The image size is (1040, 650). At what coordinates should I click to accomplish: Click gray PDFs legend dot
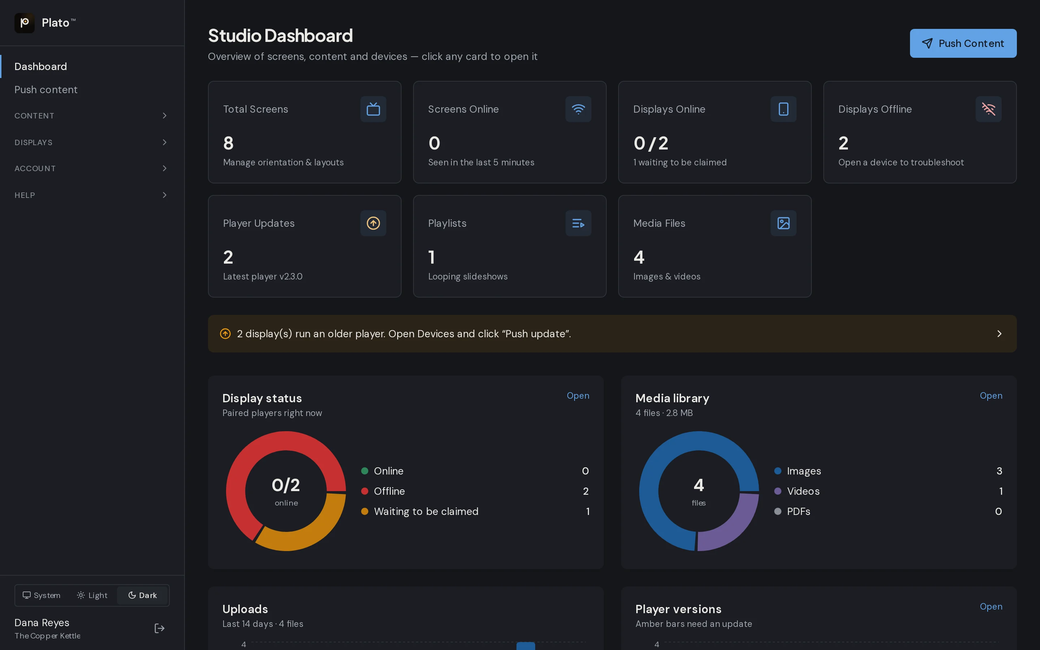click(778, 511)
